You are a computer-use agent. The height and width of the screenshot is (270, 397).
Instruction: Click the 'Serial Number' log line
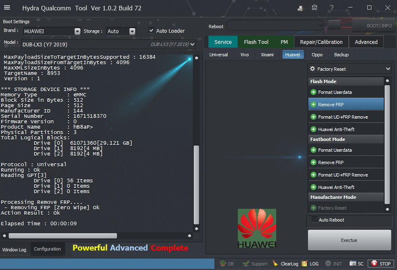(54, 116)
